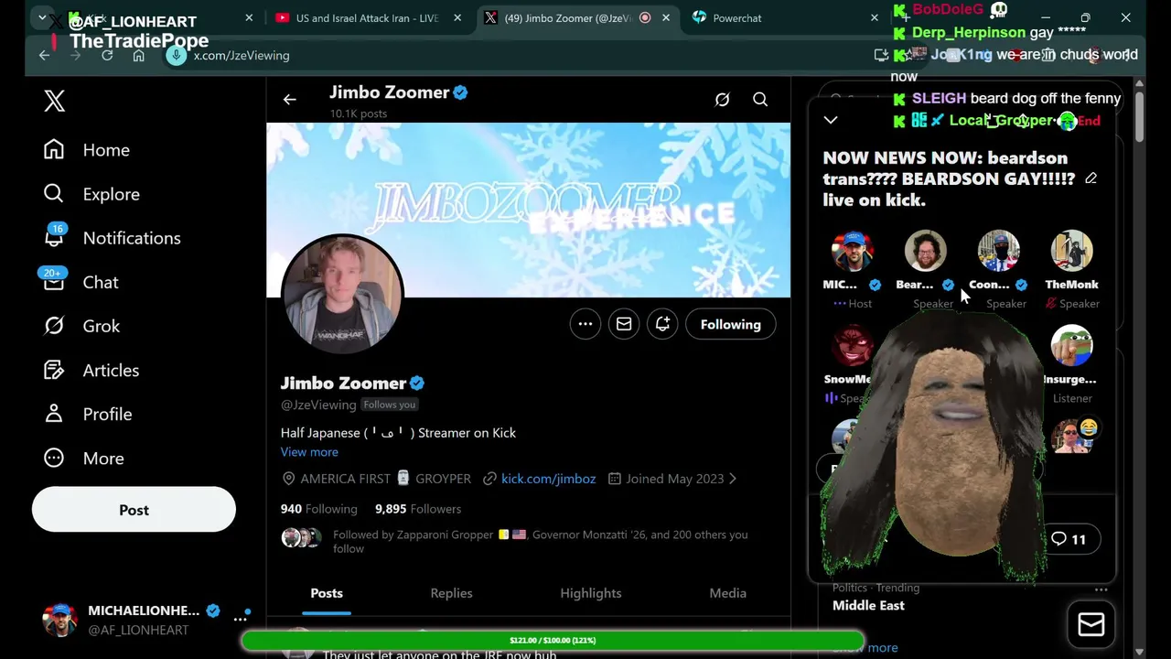The height and width of the screenshot is (659, 1171).
Task: Click verified badge next to Jimbo Zoomer name
Action: [x=417, y=384]
